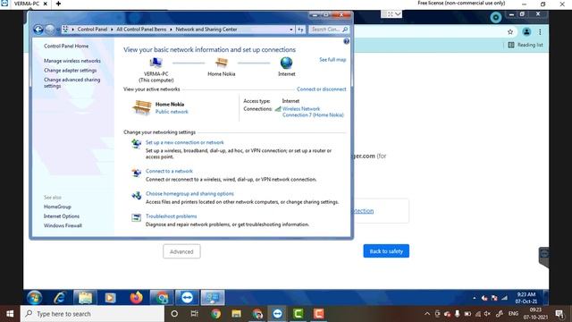Screen dimensions: 572x322
Task: Open Control Panel Home link
Action: (66, 46)
